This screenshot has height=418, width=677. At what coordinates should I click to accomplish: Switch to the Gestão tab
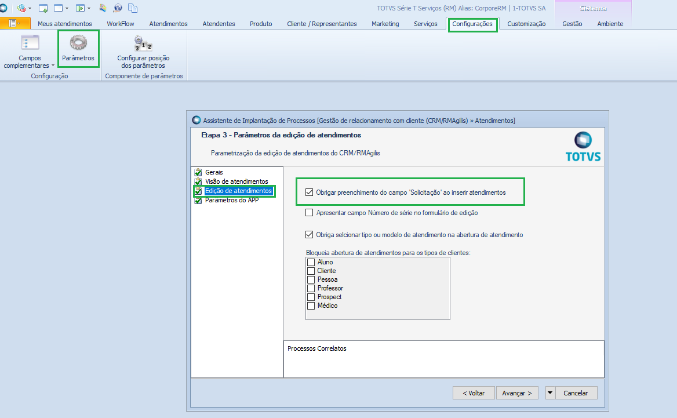(572, 24)
